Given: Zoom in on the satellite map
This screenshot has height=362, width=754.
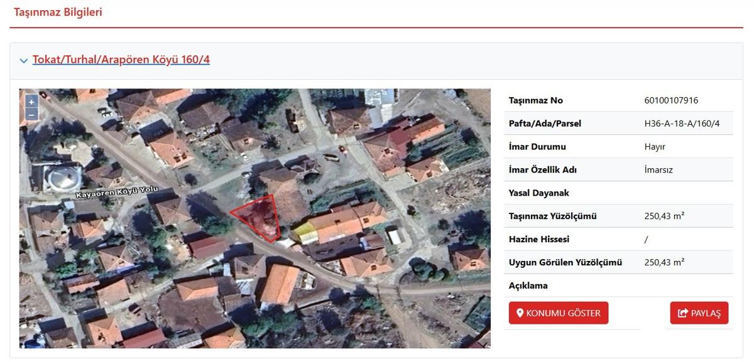Looking at the screenshot, I should [x=31, y=102].
